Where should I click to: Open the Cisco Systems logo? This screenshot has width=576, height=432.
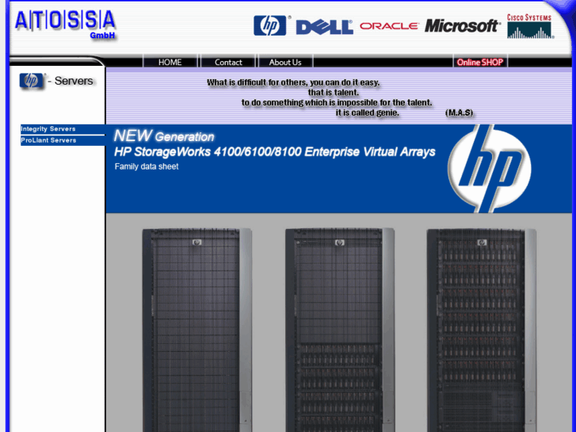tap(530, 26)
